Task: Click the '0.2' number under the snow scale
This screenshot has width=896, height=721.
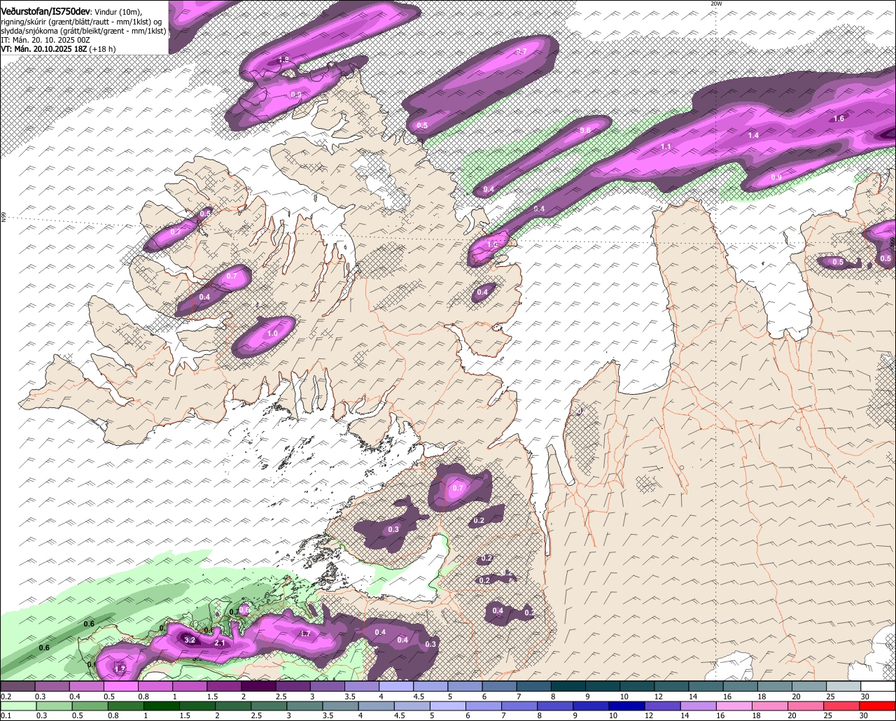Action: pyautogui.click(x=6, y=696)
